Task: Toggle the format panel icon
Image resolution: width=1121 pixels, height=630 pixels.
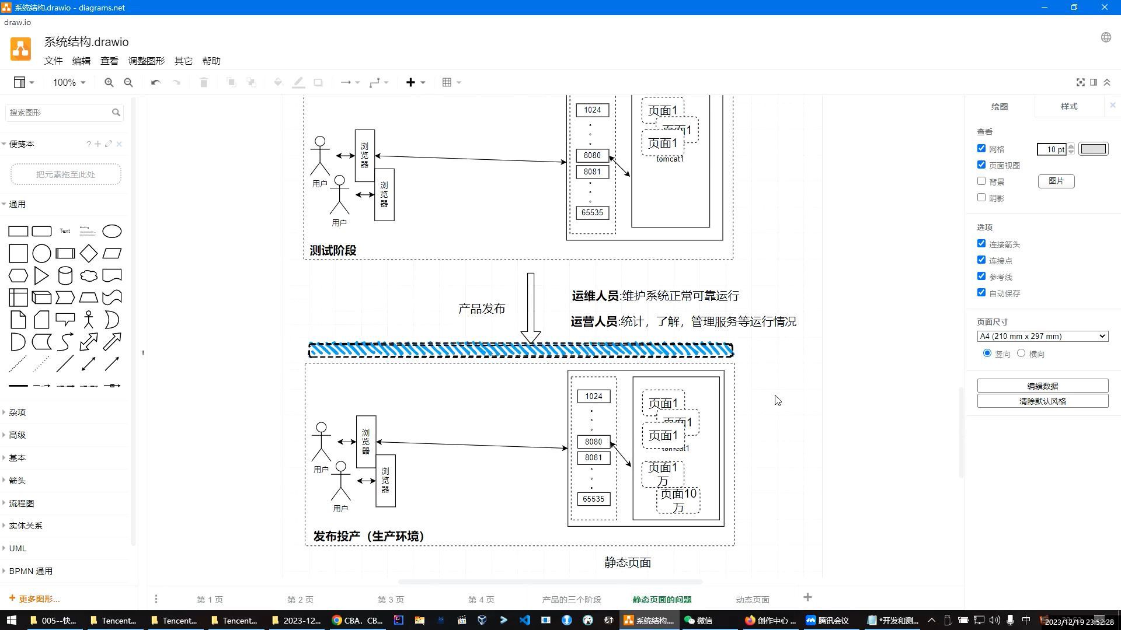Action: click(1094, 82)
